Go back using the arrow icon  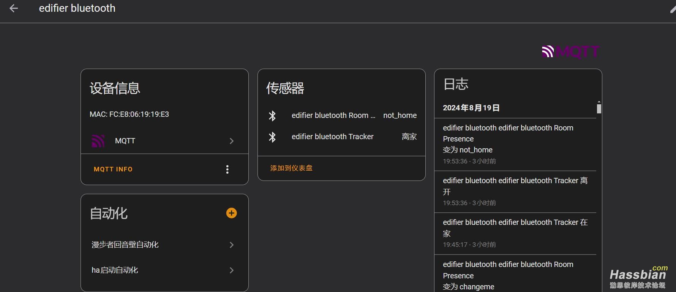tap(14, 8)
